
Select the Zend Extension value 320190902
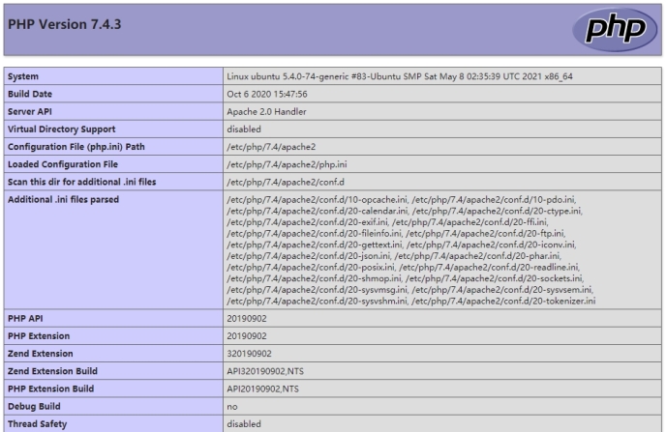(249, 354)
